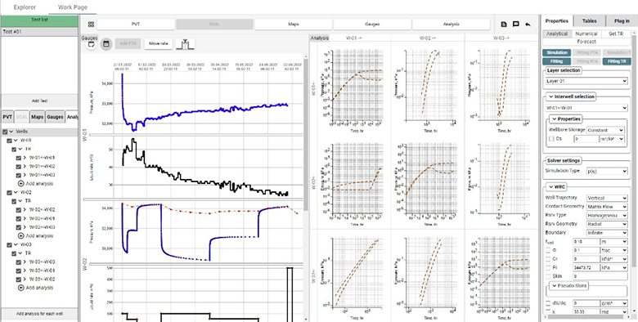The height and width of the screenshot is (322, 638).
Task: Select the Numerical tab
Action: pos(586,34)
